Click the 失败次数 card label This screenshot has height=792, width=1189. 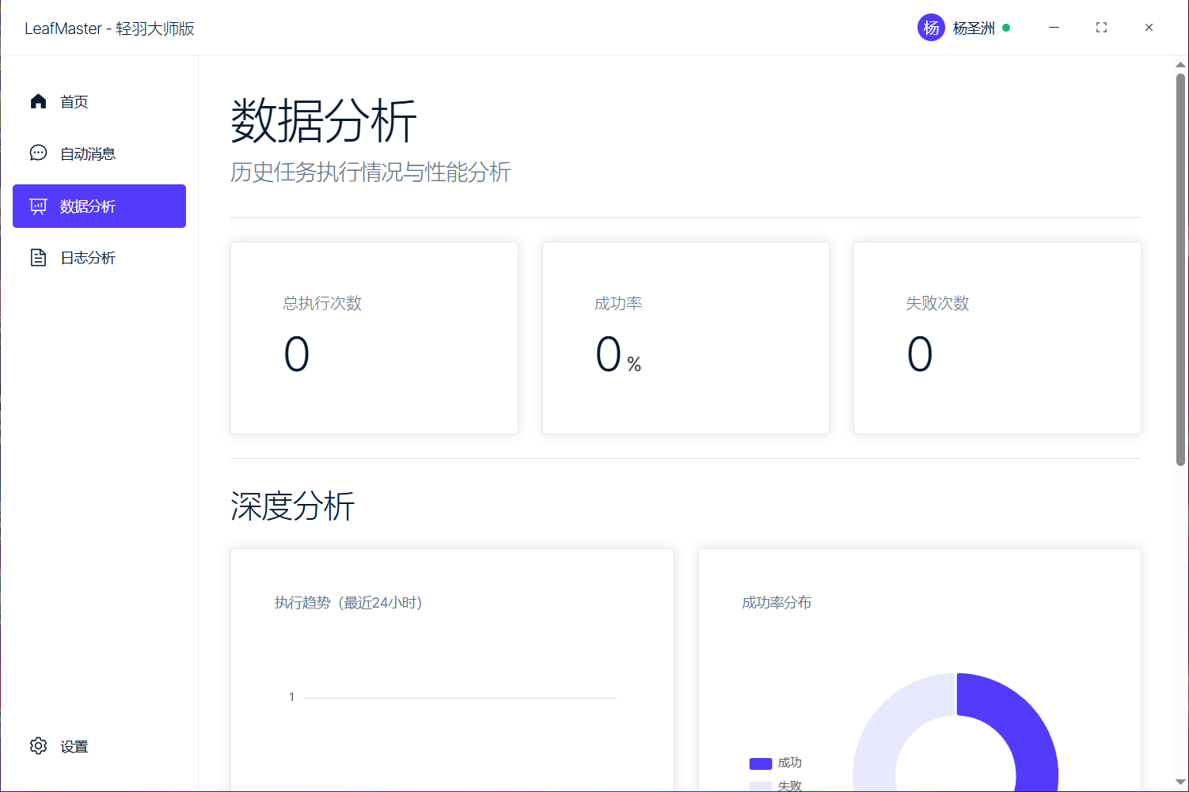coord(937,303)
